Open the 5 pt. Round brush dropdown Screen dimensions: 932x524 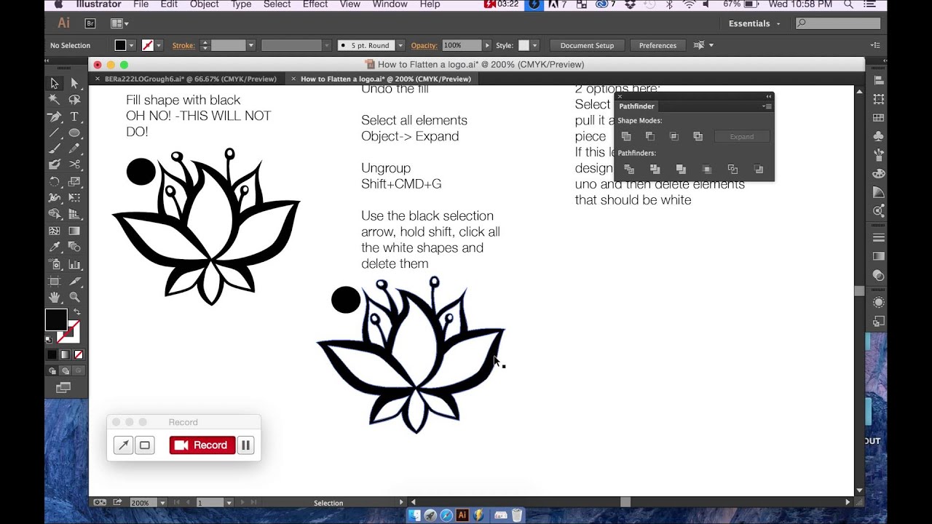400,45
